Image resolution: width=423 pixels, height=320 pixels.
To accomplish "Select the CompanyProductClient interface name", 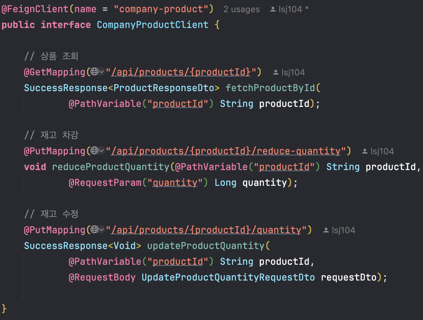I will click(153, 25).
